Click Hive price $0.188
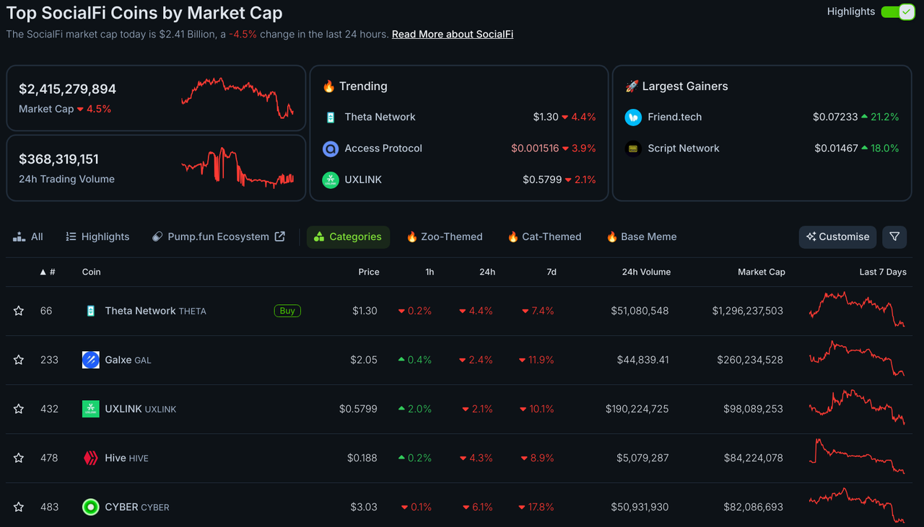This screenshot has width=924, height=527. click(362, 458)
